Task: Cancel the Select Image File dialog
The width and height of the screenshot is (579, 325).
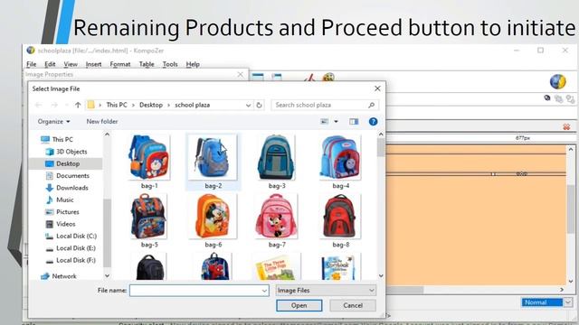Action: point(353,305)
